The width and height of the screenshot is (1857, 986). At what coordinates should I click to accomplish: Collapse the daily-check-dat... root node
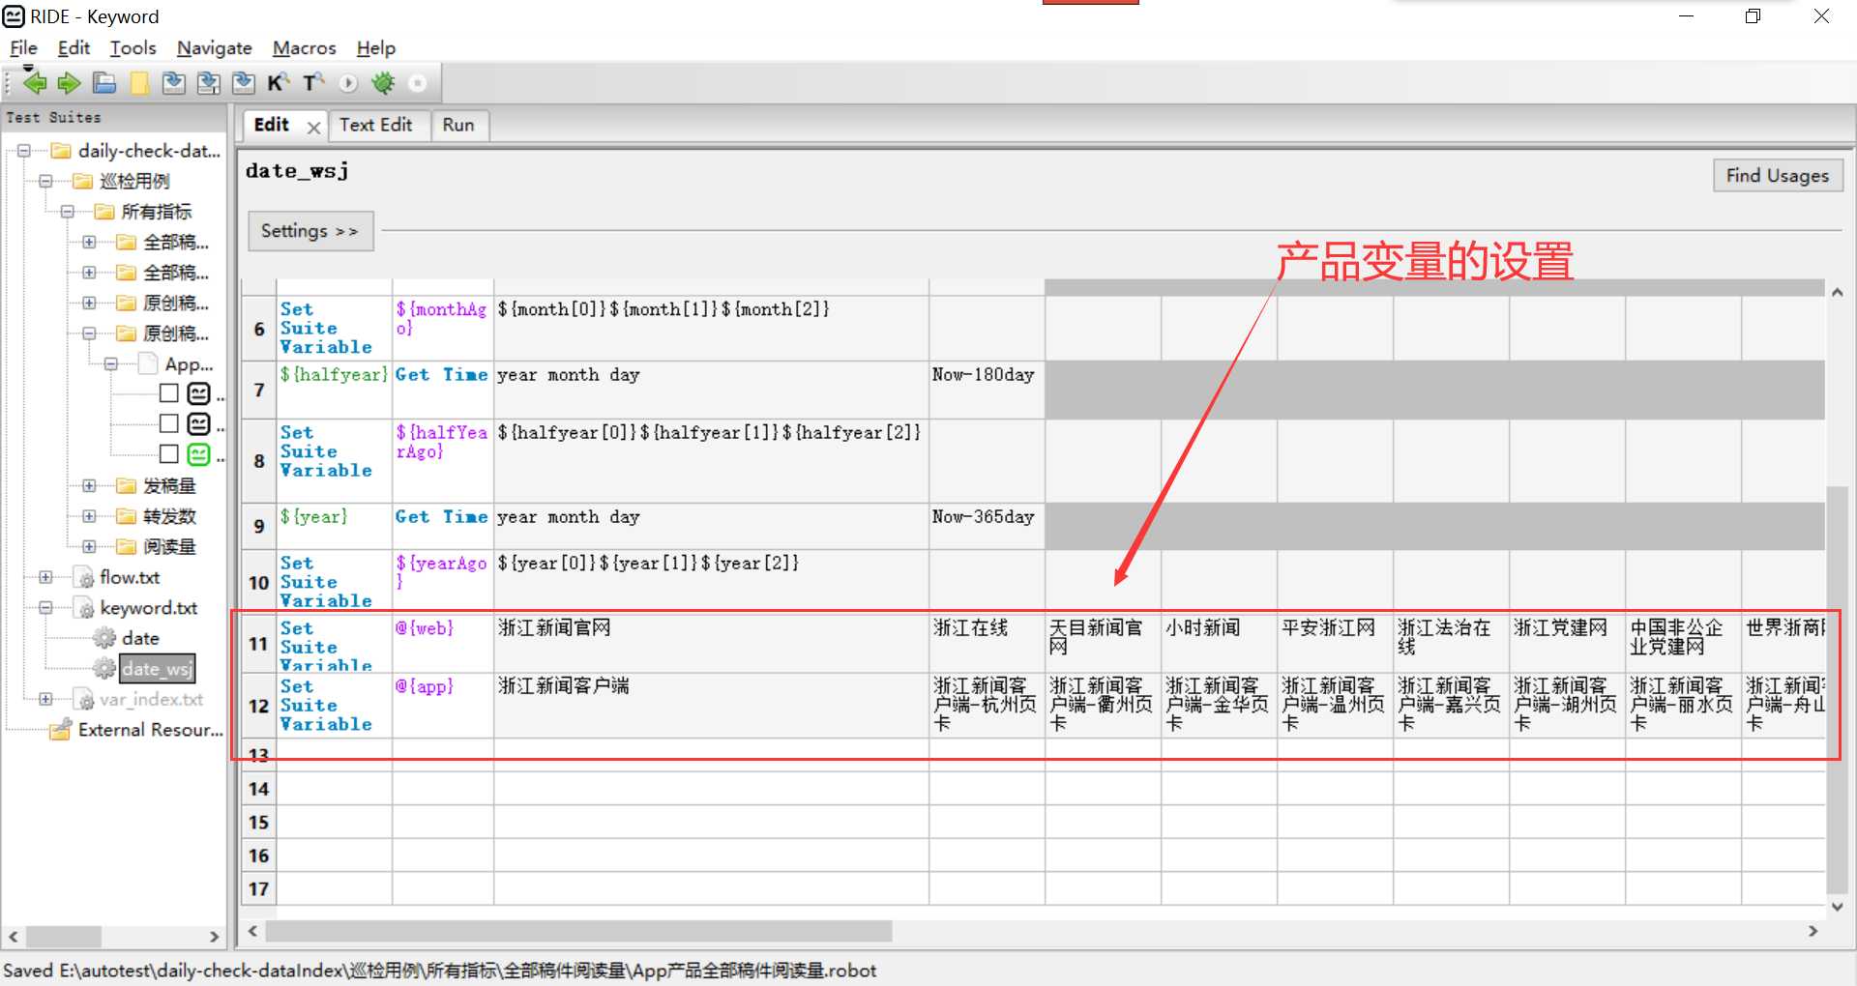point(24,151)
